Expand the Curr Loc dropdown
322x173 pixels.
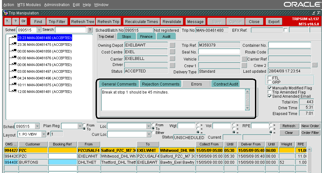149,134
